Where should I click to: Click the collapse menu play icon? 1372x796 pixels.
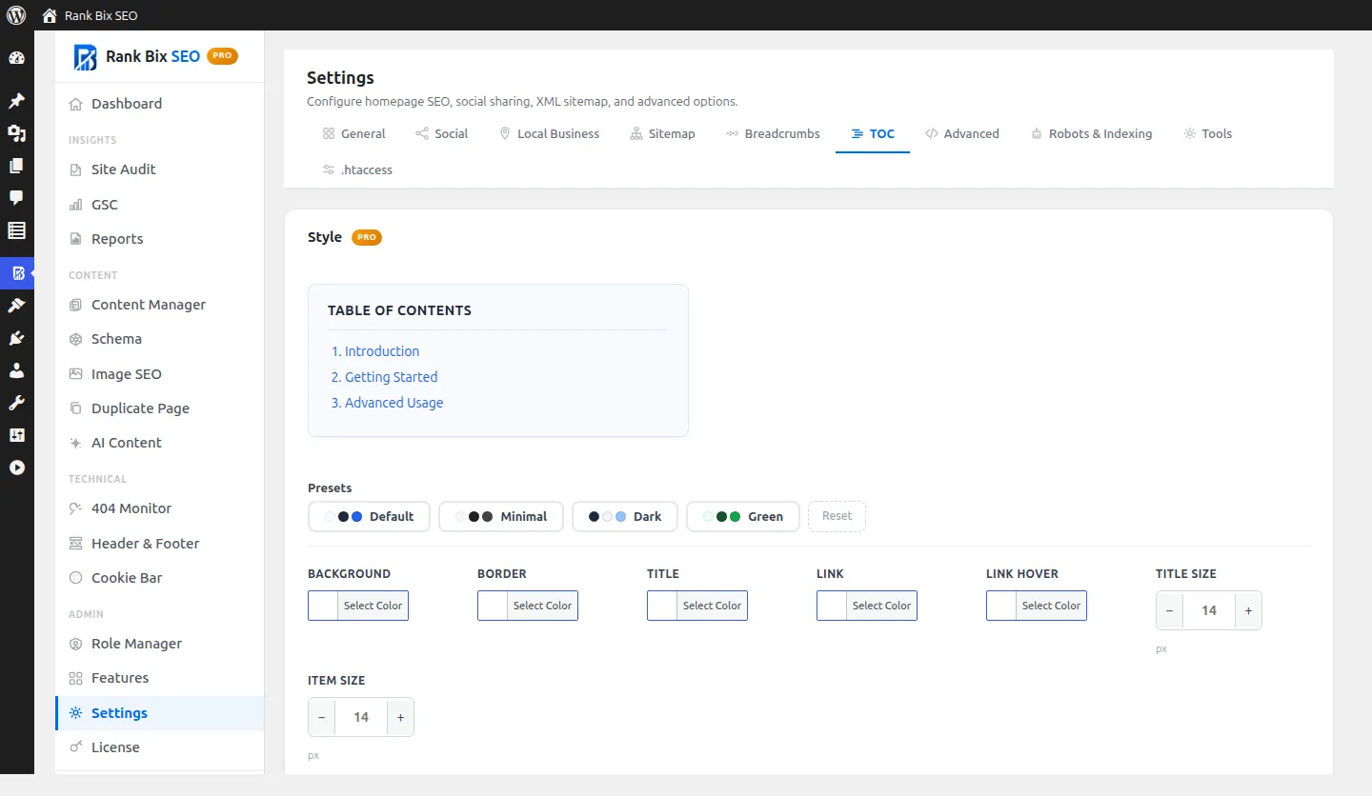pos(16,468)
